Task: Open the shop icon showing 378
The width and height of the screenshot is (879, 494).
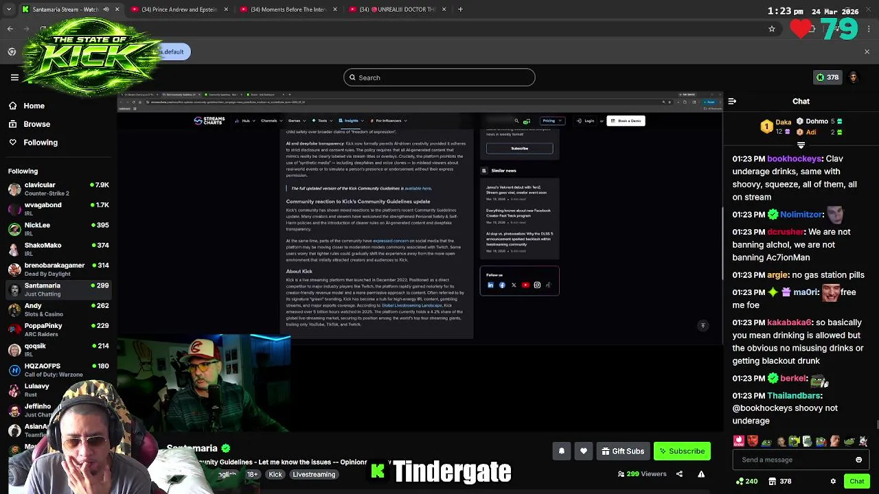Action: tap(780, 481)
